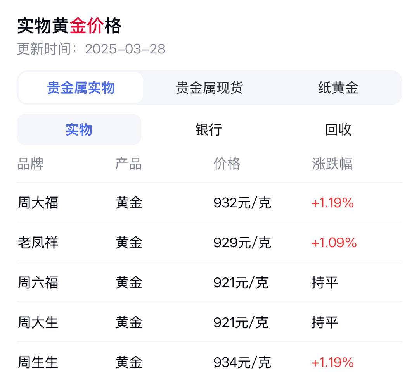This screenshot has height=379, width=419.
Task: Click the 品牌 column header
Action: coord(31,164)
